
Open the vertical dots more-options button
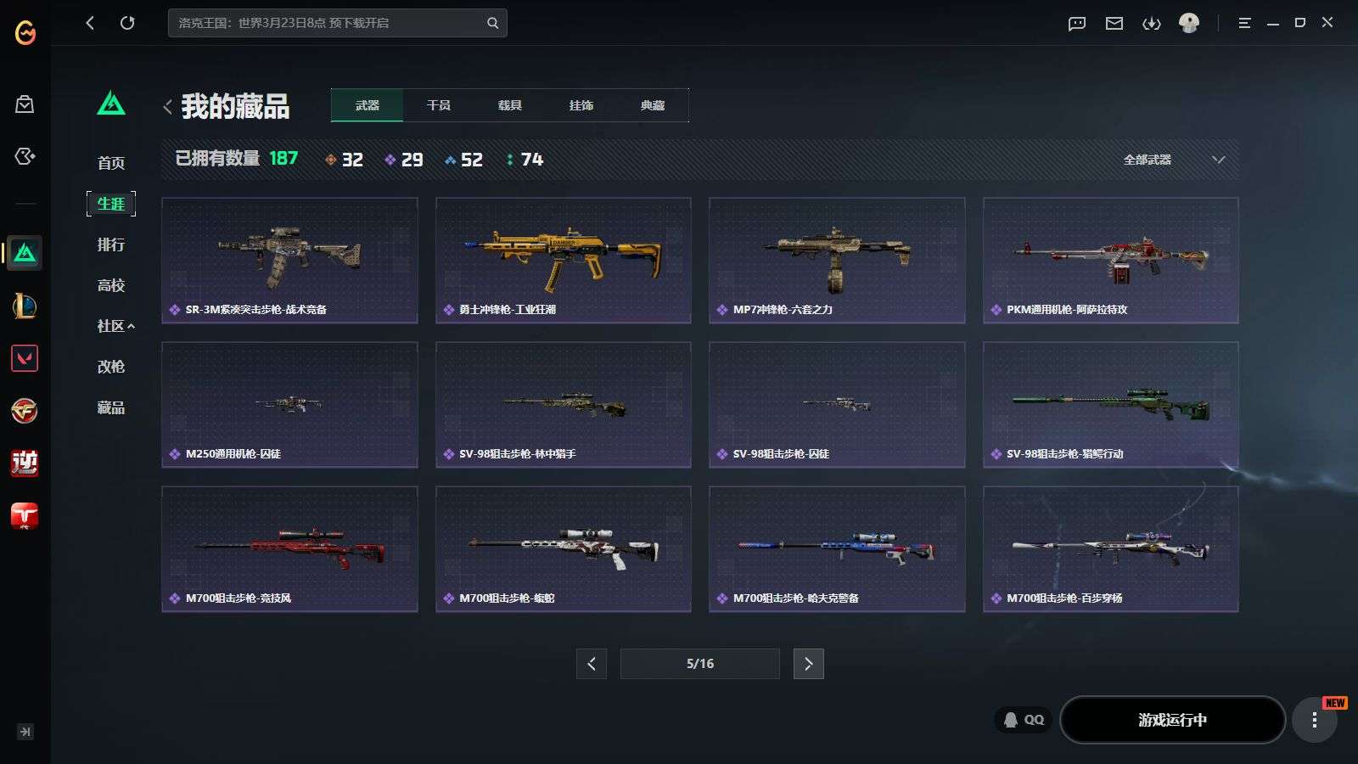(x=1314, y=720)
